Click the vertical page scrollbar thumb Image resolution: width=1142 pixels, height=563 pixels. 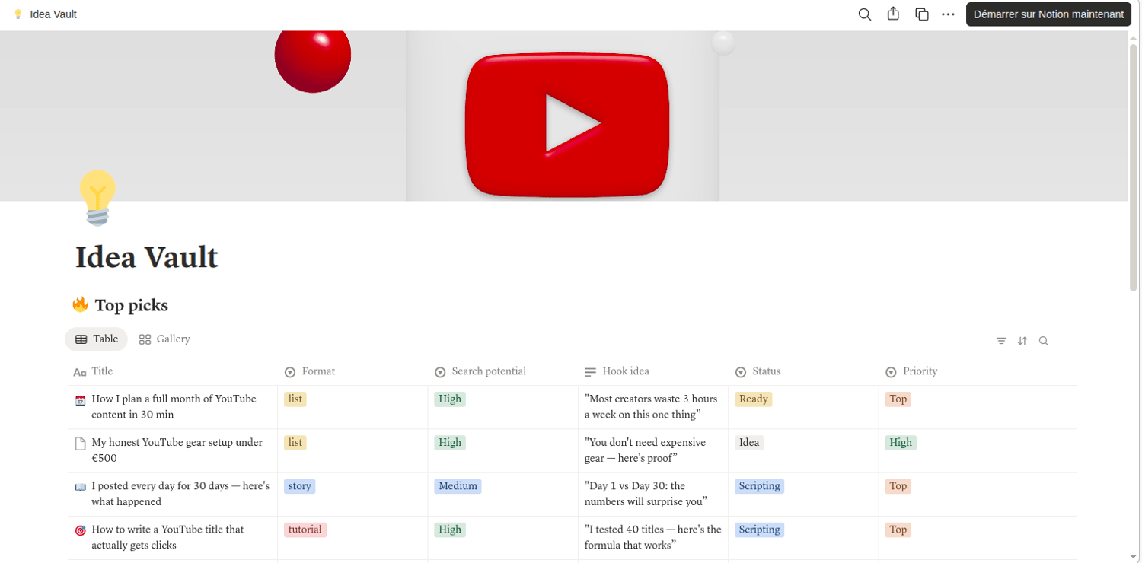click(1134, 167)
